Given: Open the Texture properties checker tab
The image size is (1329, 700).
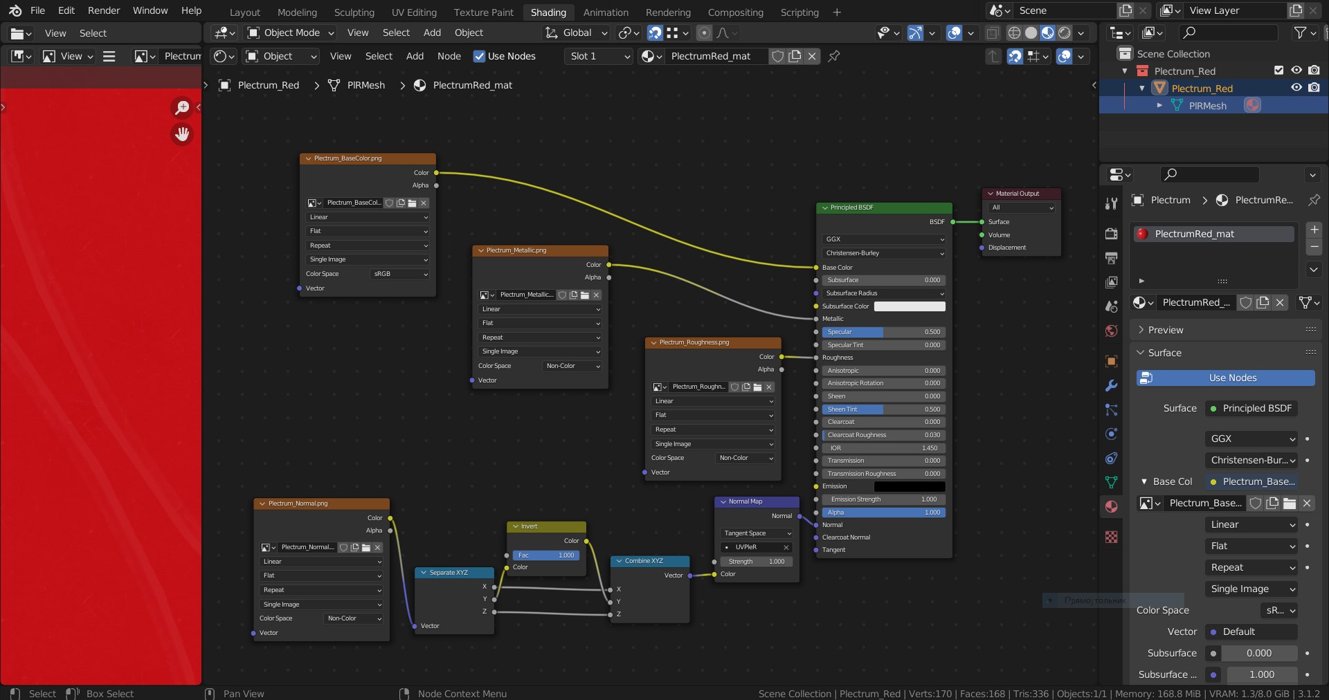Looking at the screenshot, I should (1111, 537).
